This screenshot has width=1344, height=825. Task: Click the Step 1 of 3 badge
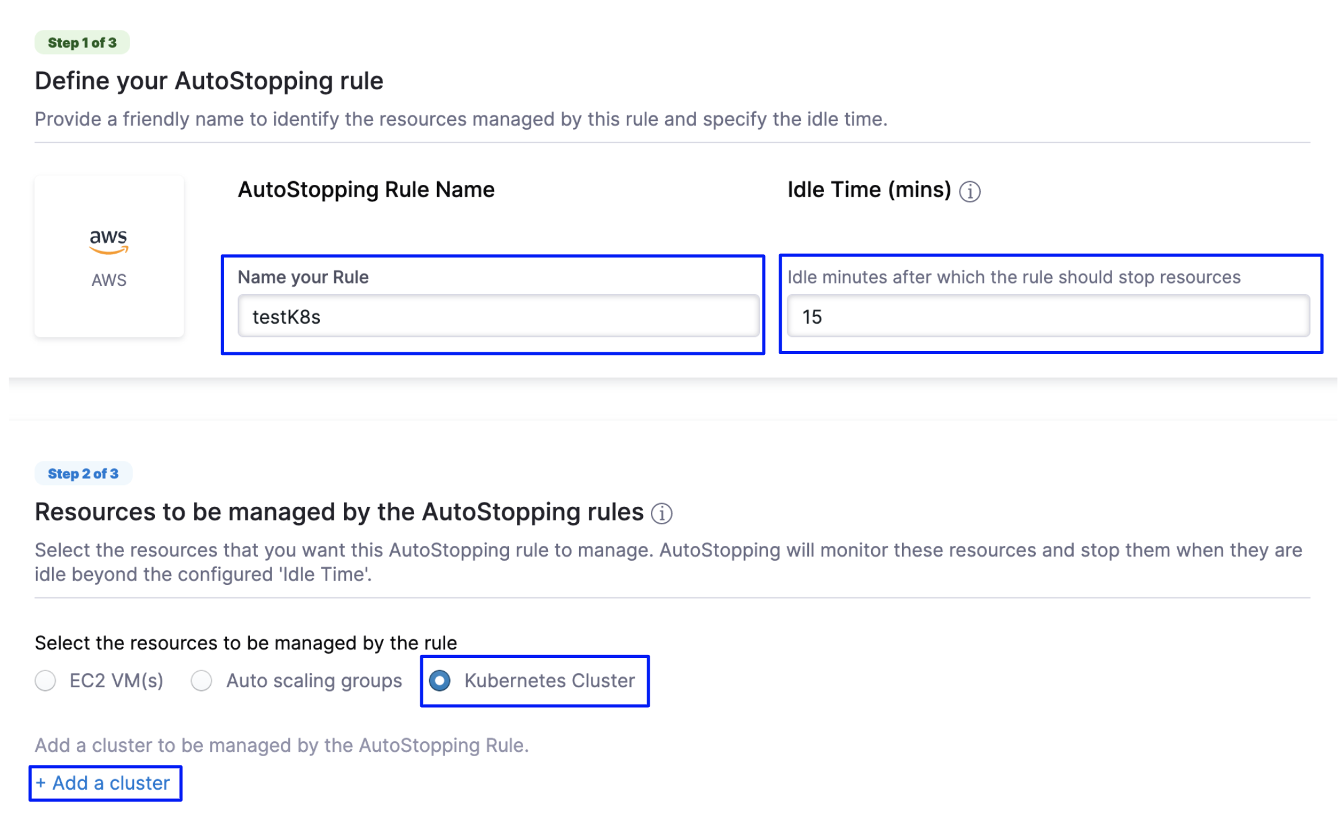click(x=82, y=42)
